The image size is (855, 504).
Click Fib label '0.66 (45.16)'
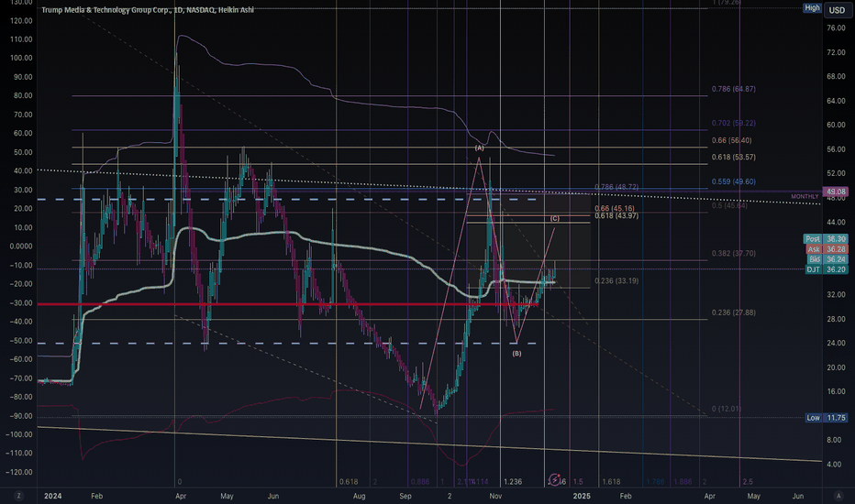coord(615,208)
